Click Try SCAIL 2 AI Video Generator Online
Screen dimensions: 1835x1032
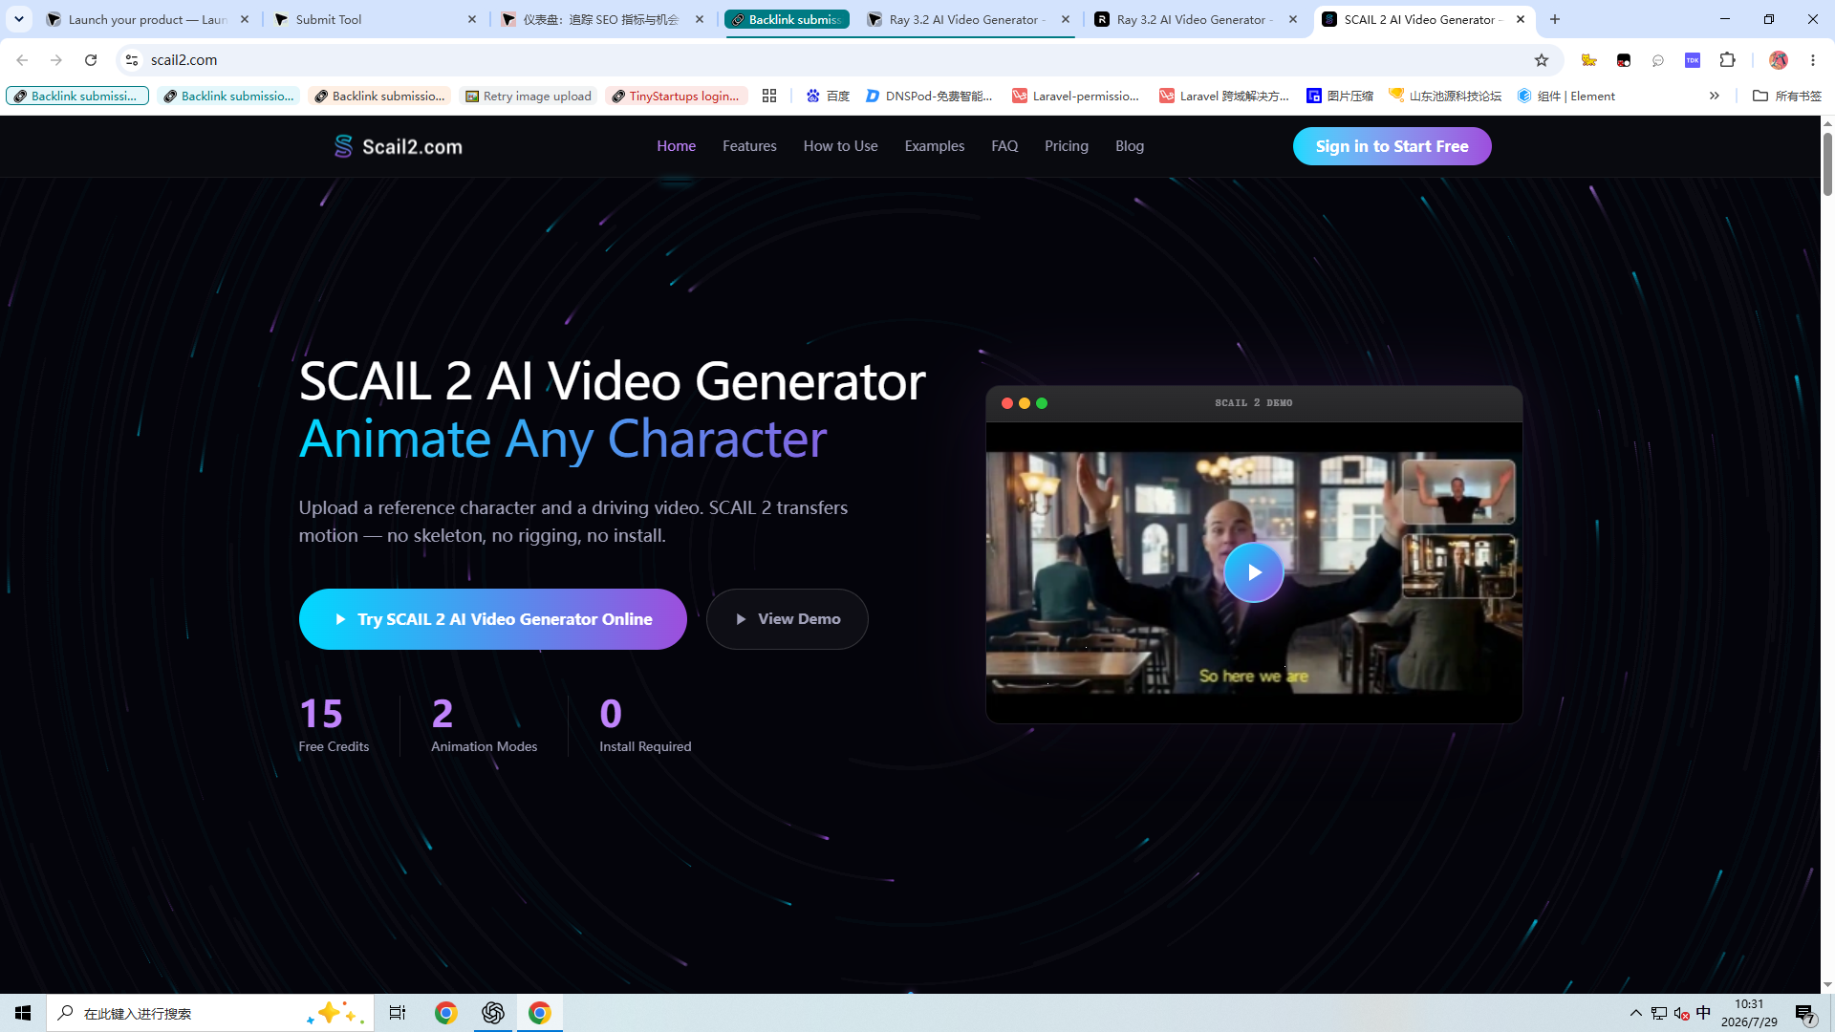pyautogui.click(x=493, y=619)
